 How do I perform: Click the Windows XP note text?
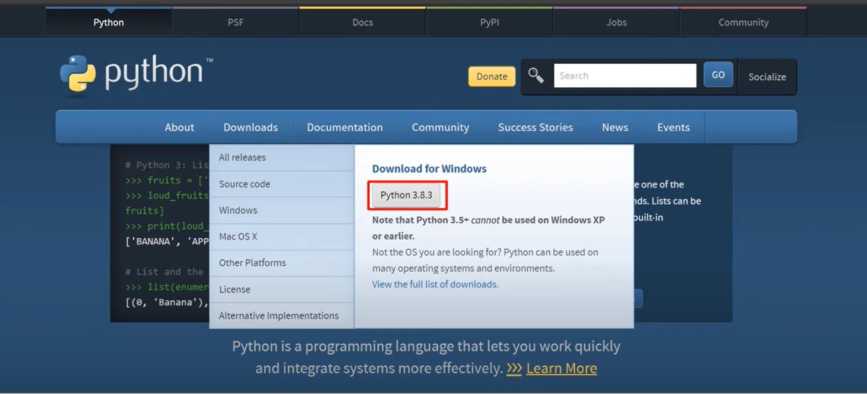[489, 228]
